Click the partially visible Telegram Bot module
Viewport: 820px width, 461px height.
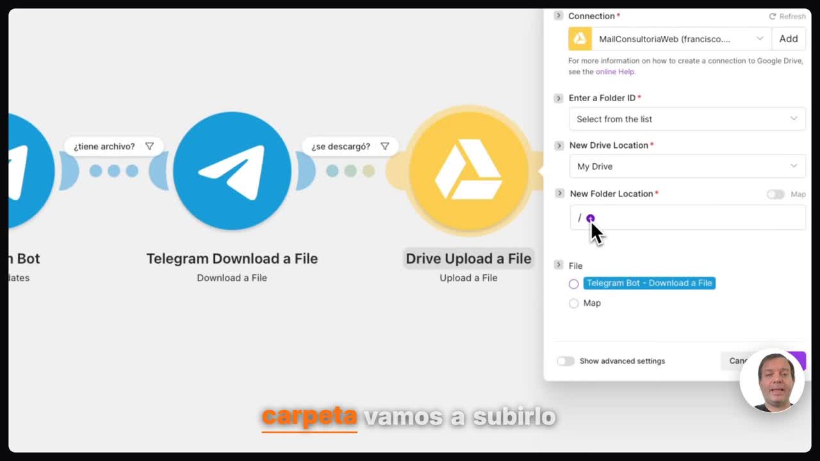coord(31,171)
